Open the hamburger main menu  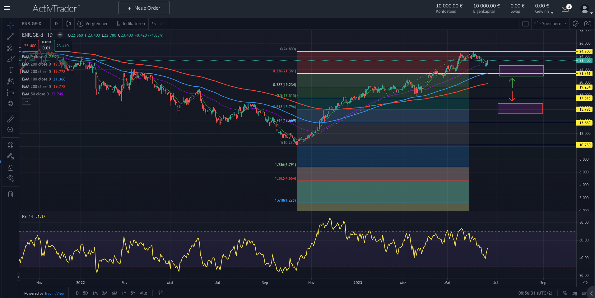[x=7, y=8]
